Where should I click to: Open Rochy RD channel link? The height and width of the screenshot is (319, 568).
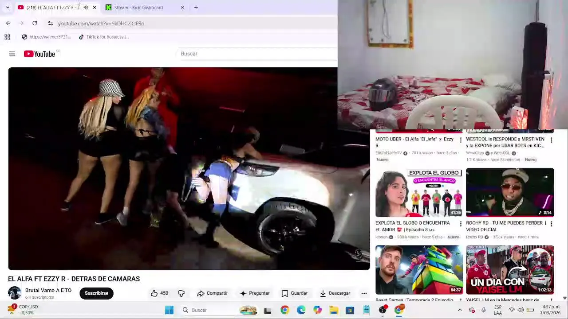[x=474, y=237]
